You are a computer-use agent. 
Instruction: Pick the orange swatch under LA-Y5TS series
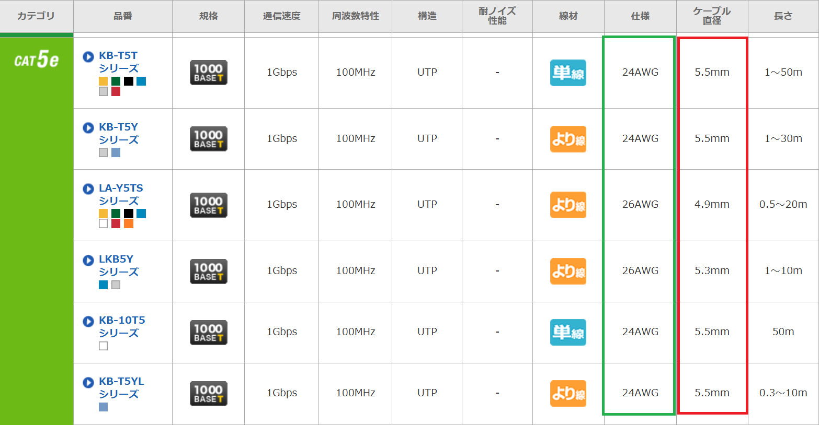point(129,223)
